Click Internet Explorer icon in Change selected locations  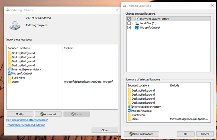click(137, 19)
